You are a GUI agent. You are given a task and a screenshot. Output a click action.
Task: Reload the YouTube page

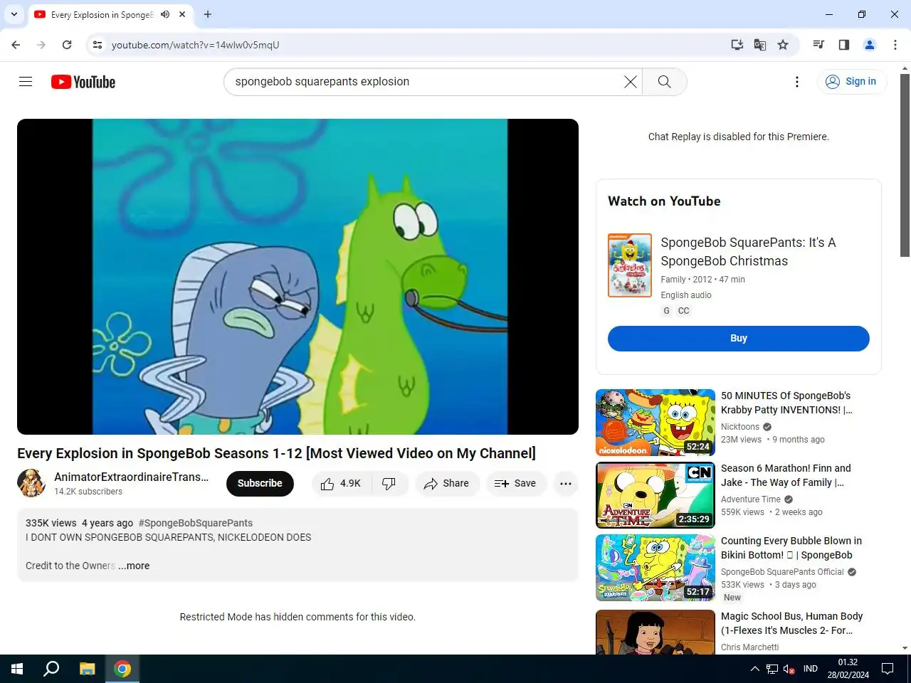pyautogui.click(x=67, y=45)
